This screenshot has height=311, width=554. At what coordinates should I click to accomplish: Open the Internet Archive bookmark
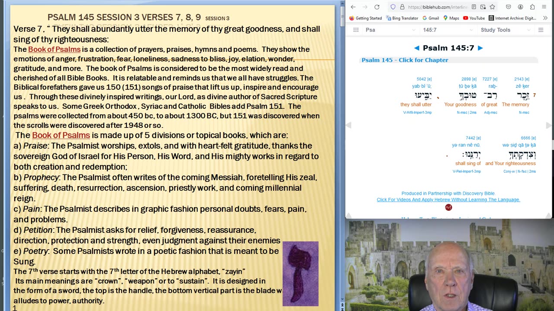pyautogui.click(x=512, y=18)
